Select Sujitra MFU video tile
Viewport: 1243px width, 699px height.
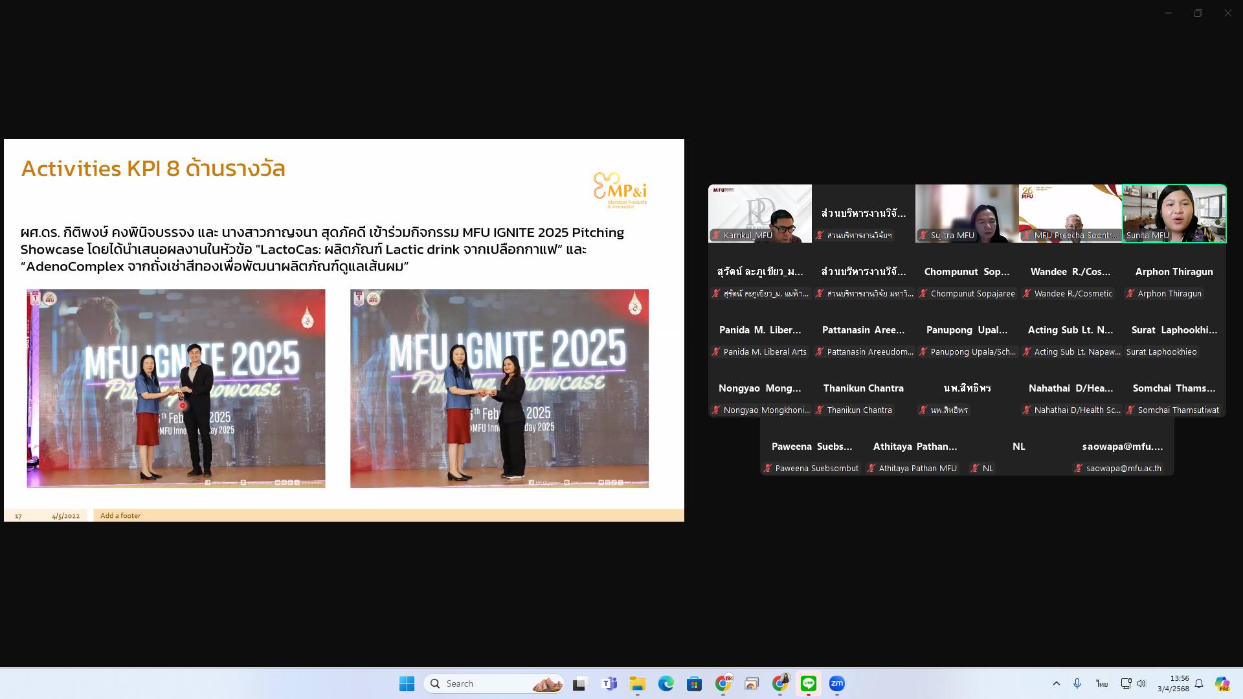[967, 214]
